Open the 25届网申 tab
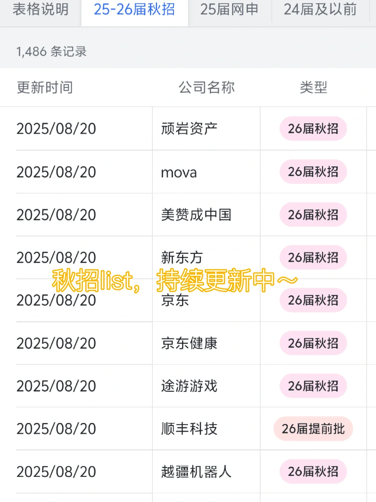 coord(229,10)
